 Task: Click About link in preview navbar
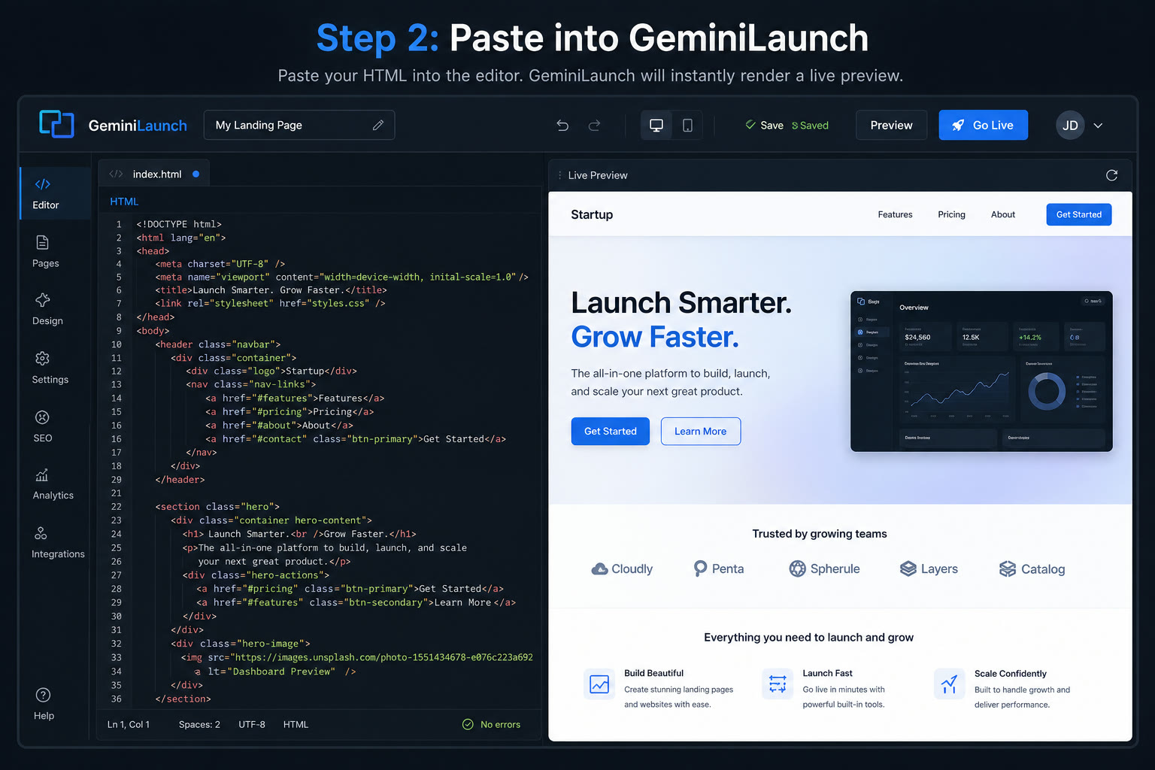[x=1003, y=214]
